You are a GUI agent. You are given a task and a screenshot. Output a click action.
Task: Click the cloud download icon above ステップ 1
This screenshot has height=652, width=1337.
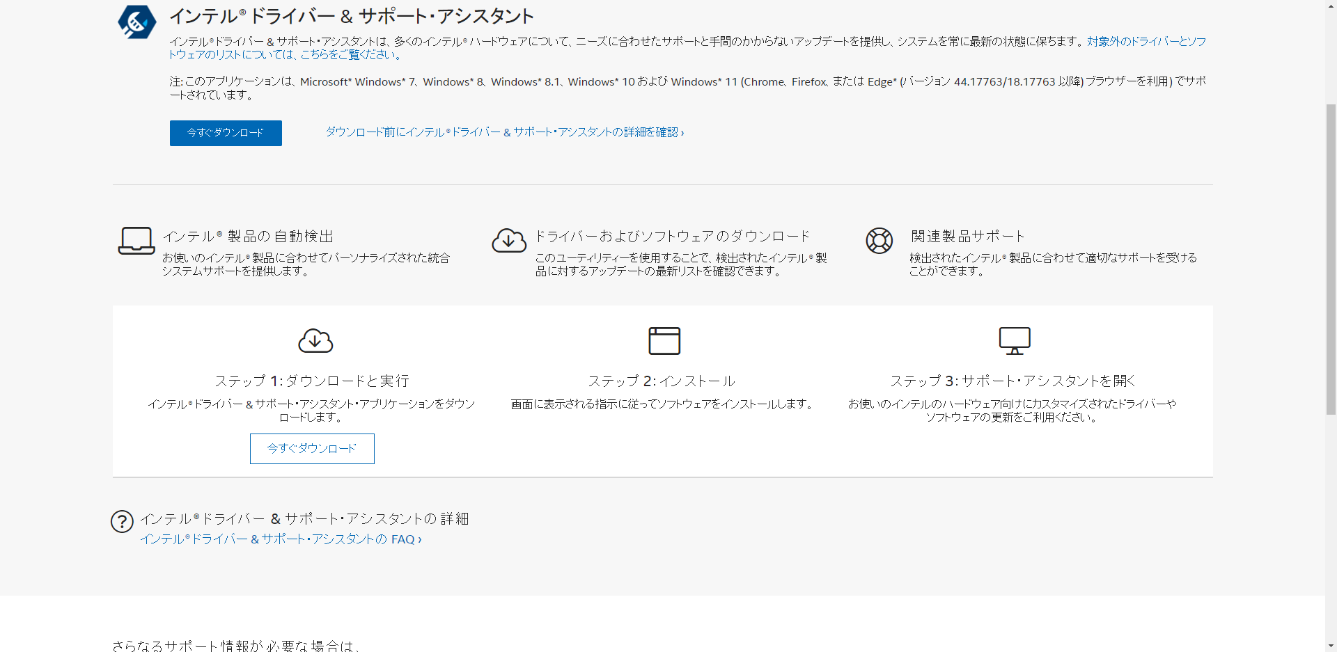click(x=315, y=340)
